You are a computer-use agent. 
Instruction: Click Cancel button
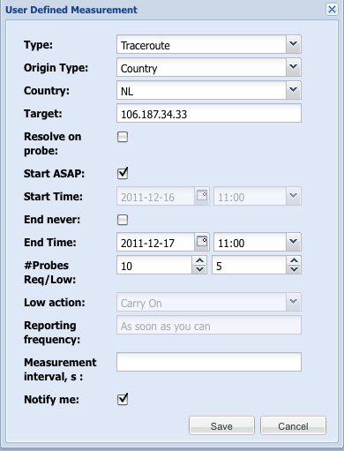tap(293, 425)
